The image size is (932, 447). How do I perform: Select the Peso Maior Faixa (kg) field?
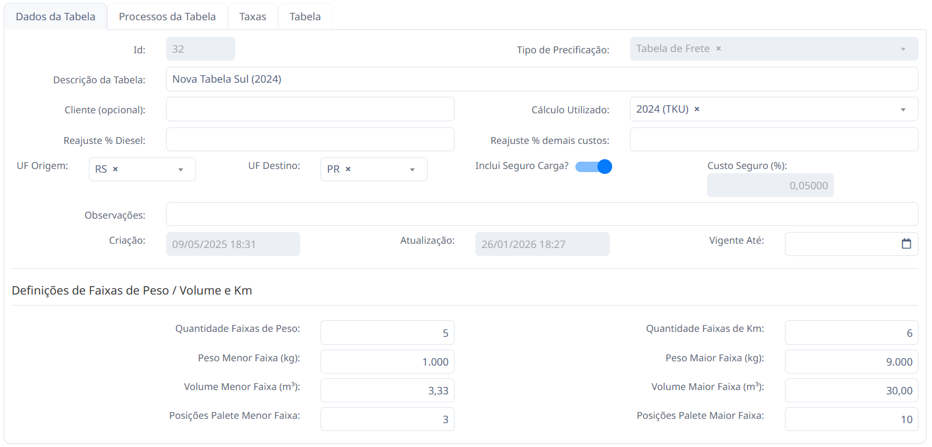(851, 361)
